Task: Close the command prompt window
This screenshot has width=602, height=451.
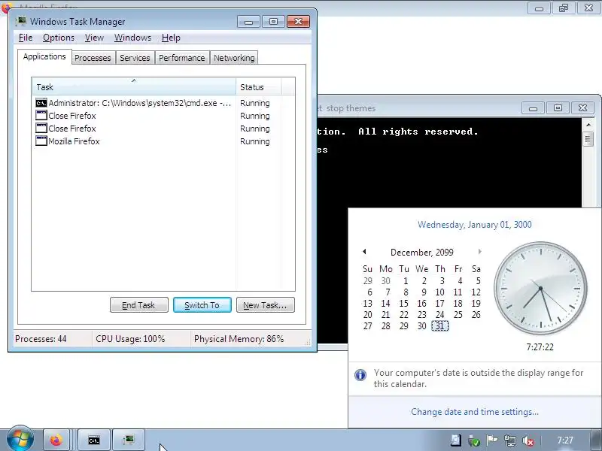Action: pyautogui.click(x=582, y=108)
